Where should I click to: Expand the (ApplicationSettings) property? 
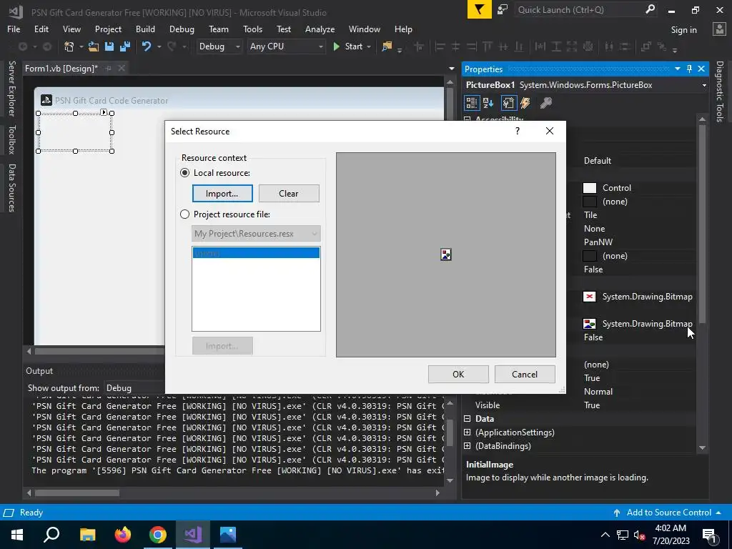tap(468, 432)
